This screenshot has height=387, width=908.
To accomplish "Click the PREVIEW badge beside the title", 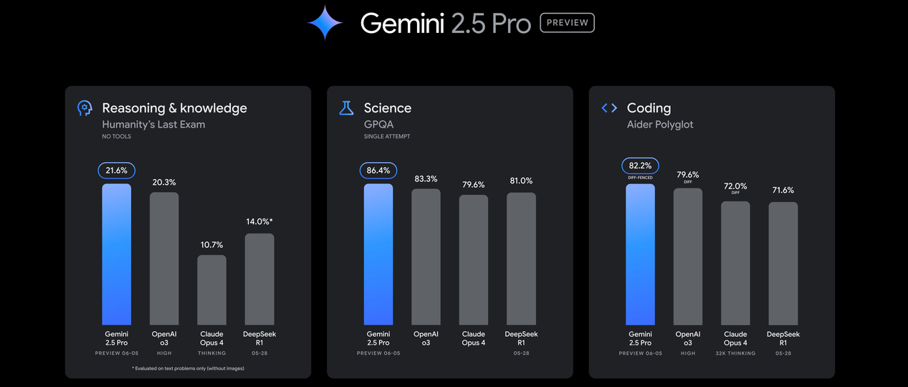I will pyautogui.click(x=567, y=23).
